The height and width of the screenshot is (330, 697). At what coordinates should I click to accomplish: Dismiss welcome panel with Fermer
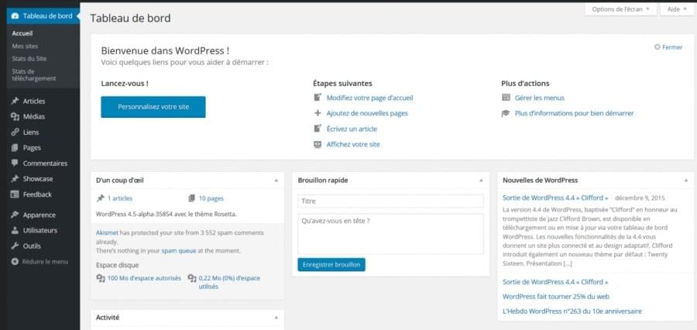click(668, 47)
